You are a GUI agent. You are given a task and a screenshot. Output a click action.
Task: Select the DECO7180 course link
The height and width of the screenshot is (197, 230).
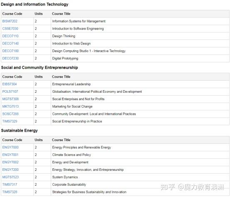pos(10,51)
